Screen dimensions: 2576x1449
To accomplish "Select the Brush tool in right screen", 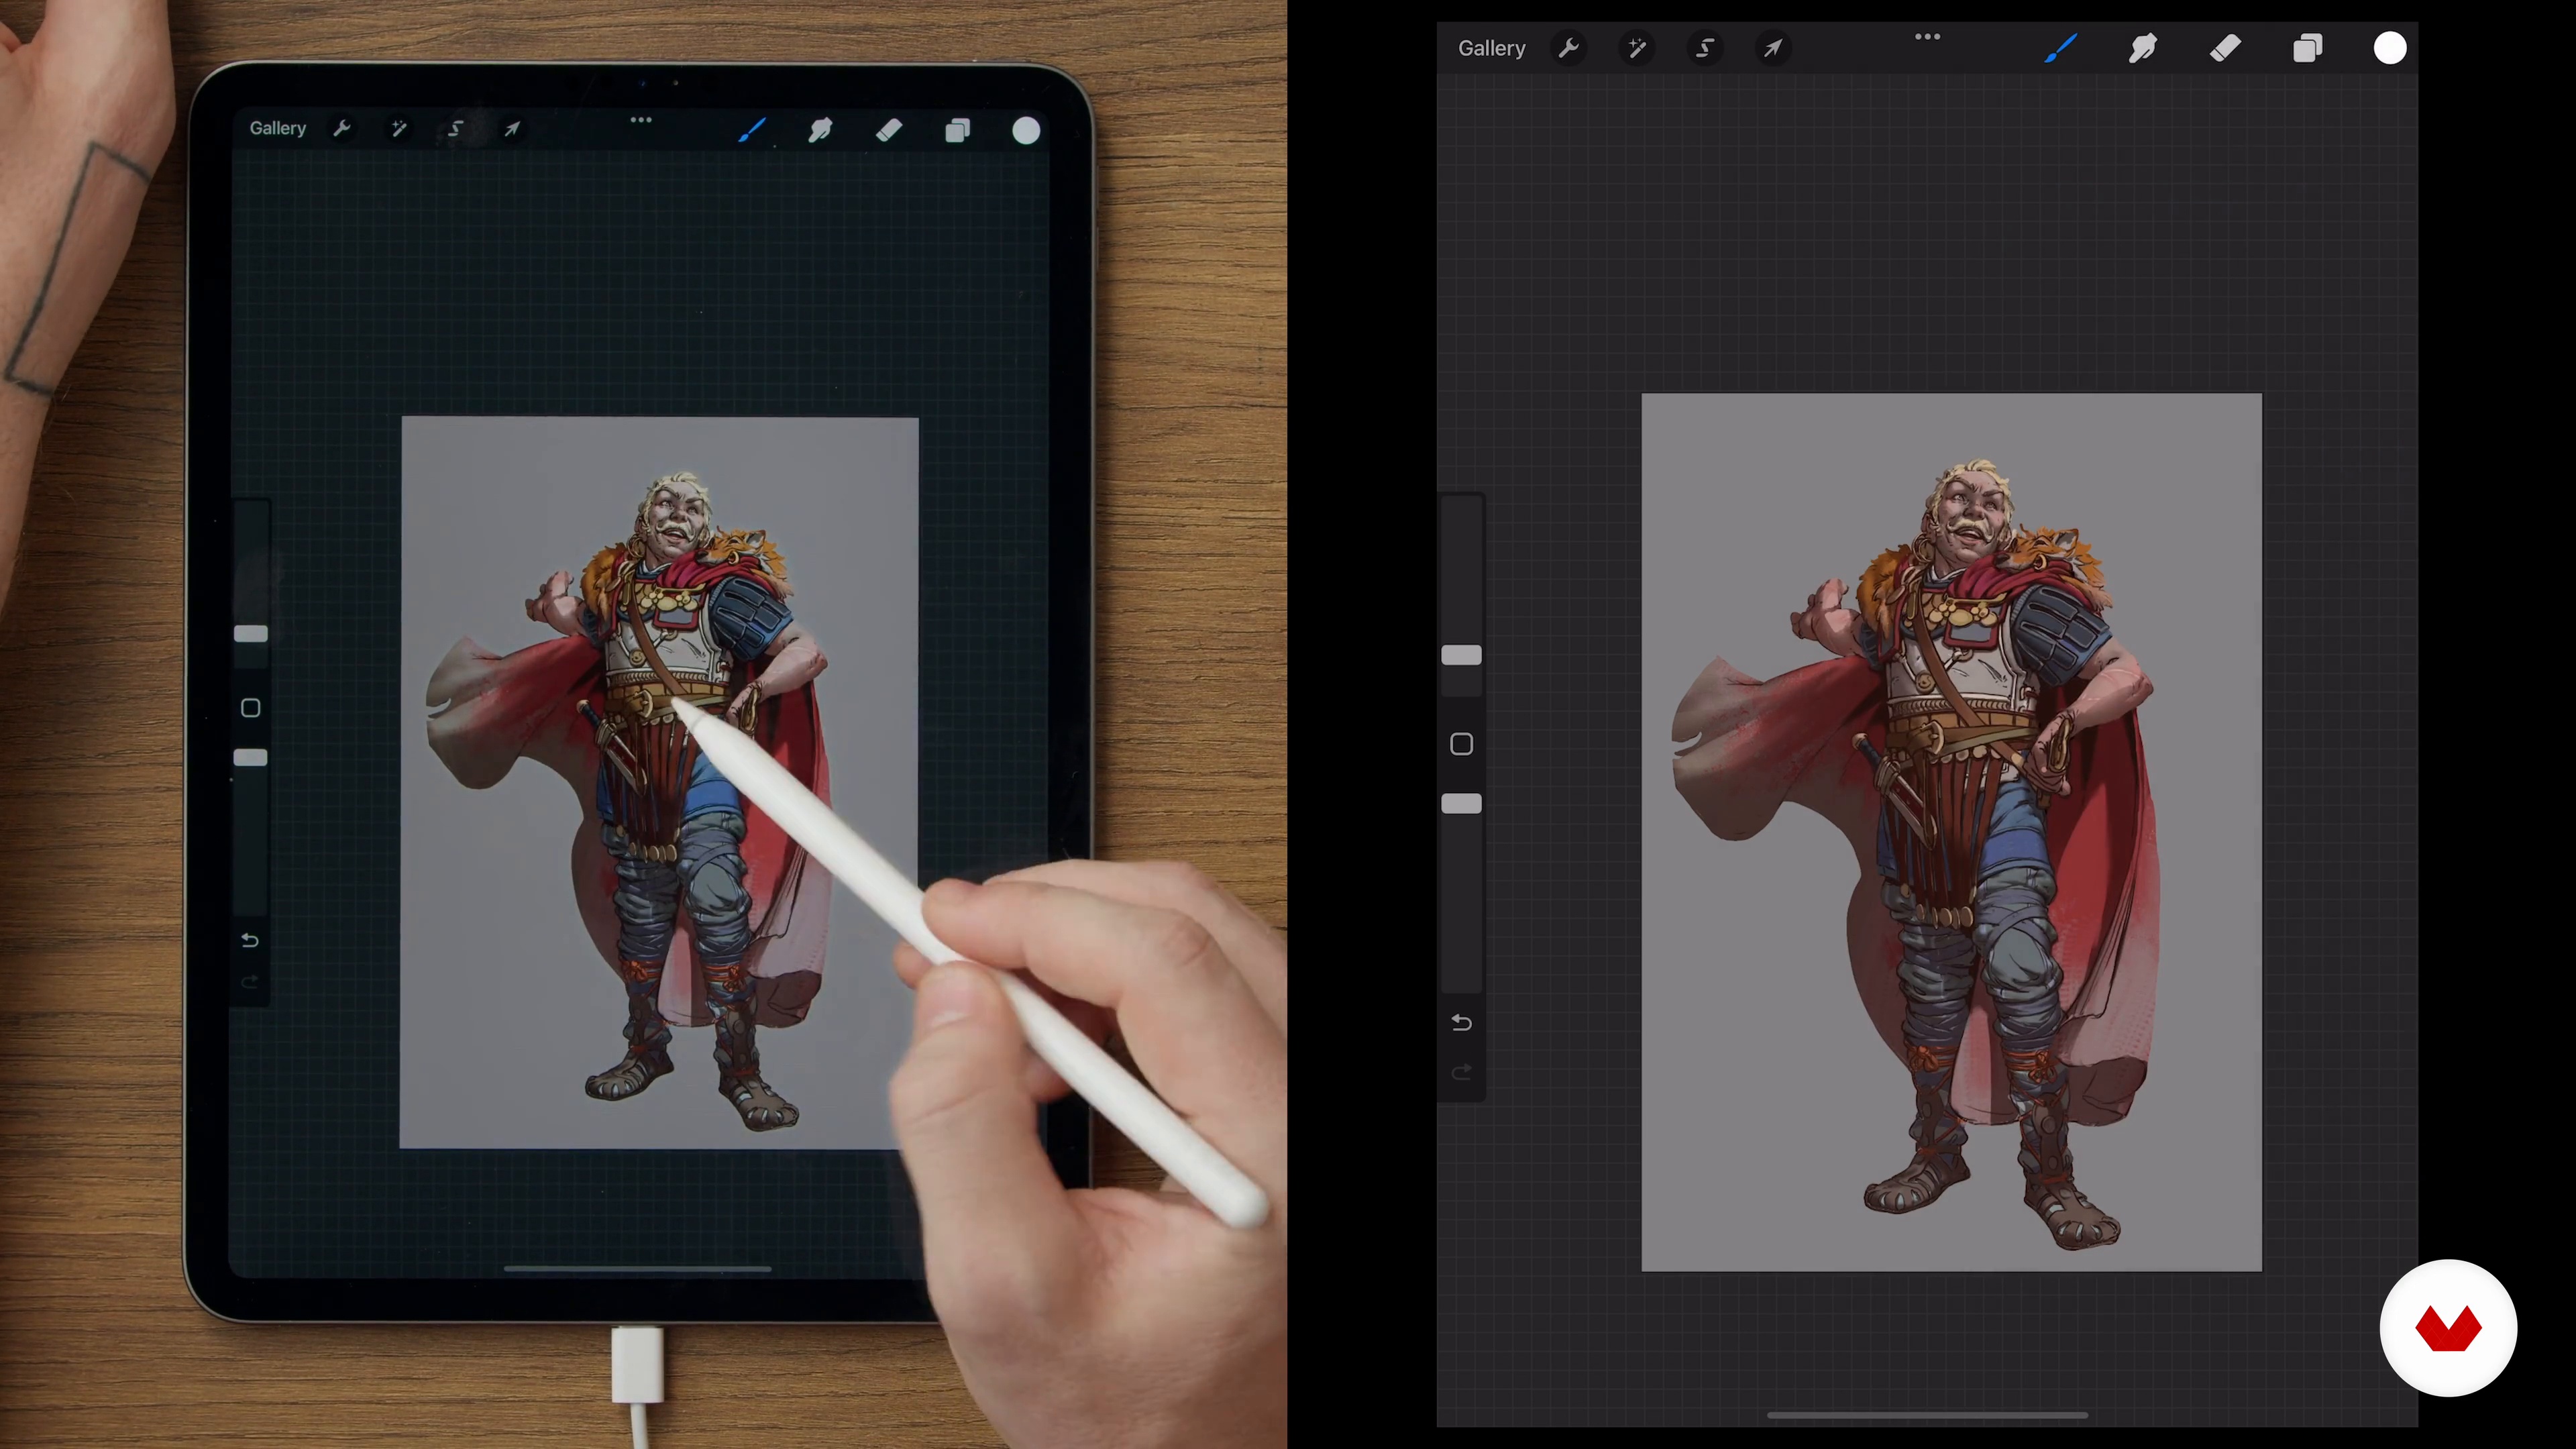I will [x=2060, y=48].
